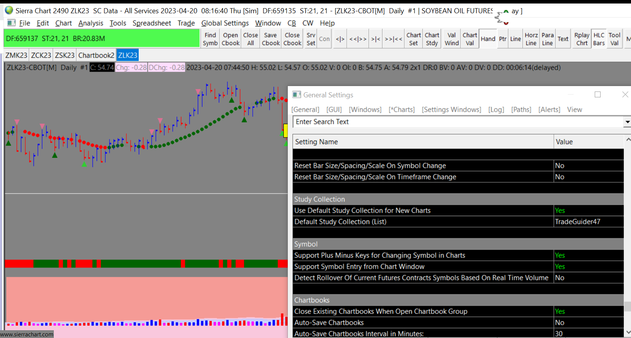
Task: Open the [Log] settings tab
Action: pyautogui.click(x=496, y=109)
